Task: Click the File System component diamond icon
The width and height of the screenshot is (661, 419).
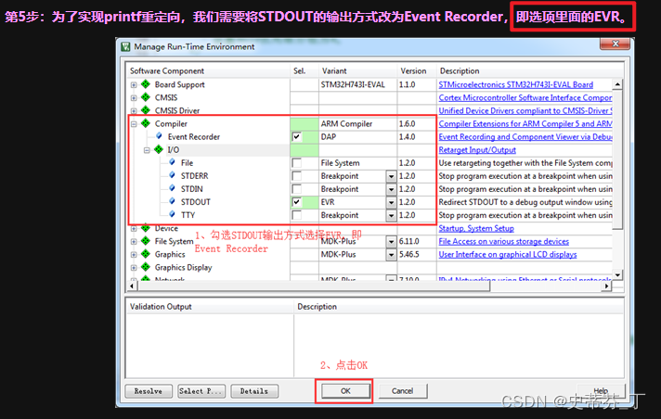Action: pos(146,241)
